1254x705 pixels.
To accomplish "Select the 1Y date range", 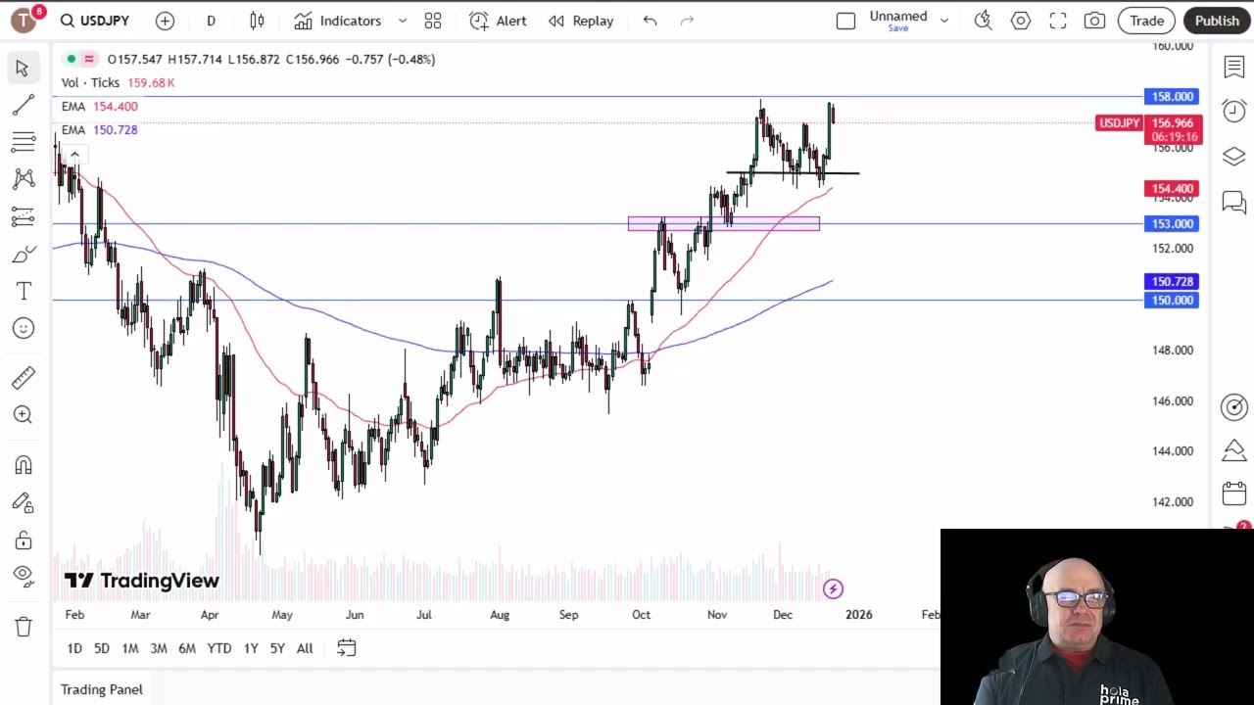I will pos(251,648).
